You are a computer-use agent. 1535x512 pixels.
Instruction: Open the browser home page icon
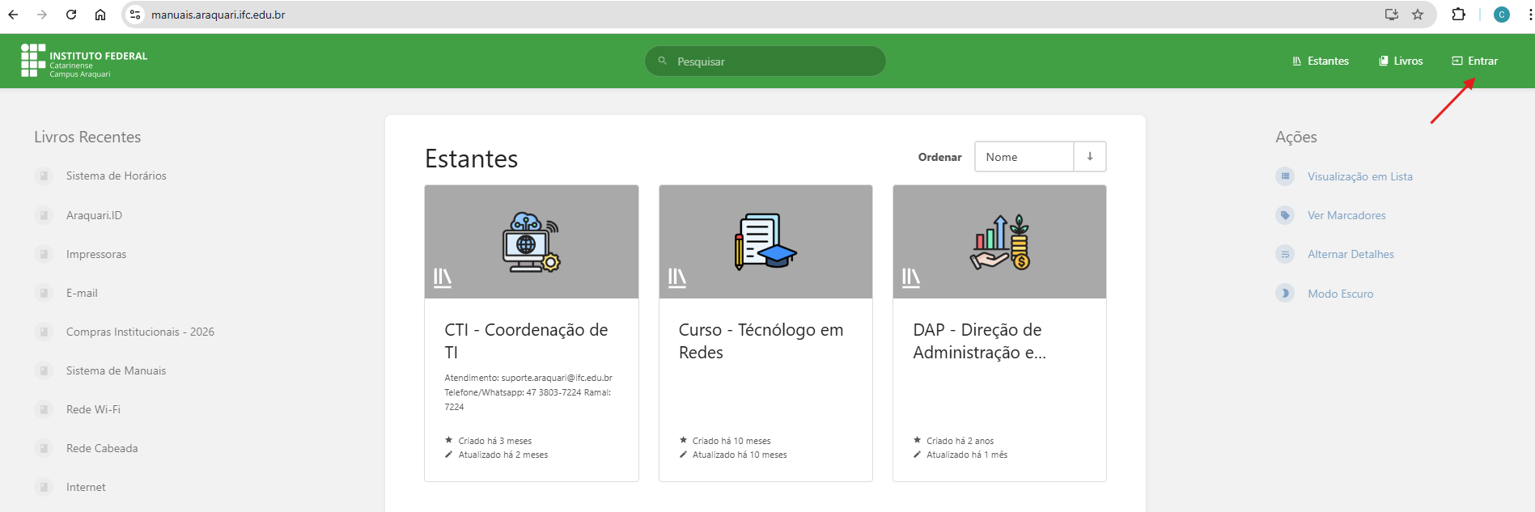tap(100, 15)
